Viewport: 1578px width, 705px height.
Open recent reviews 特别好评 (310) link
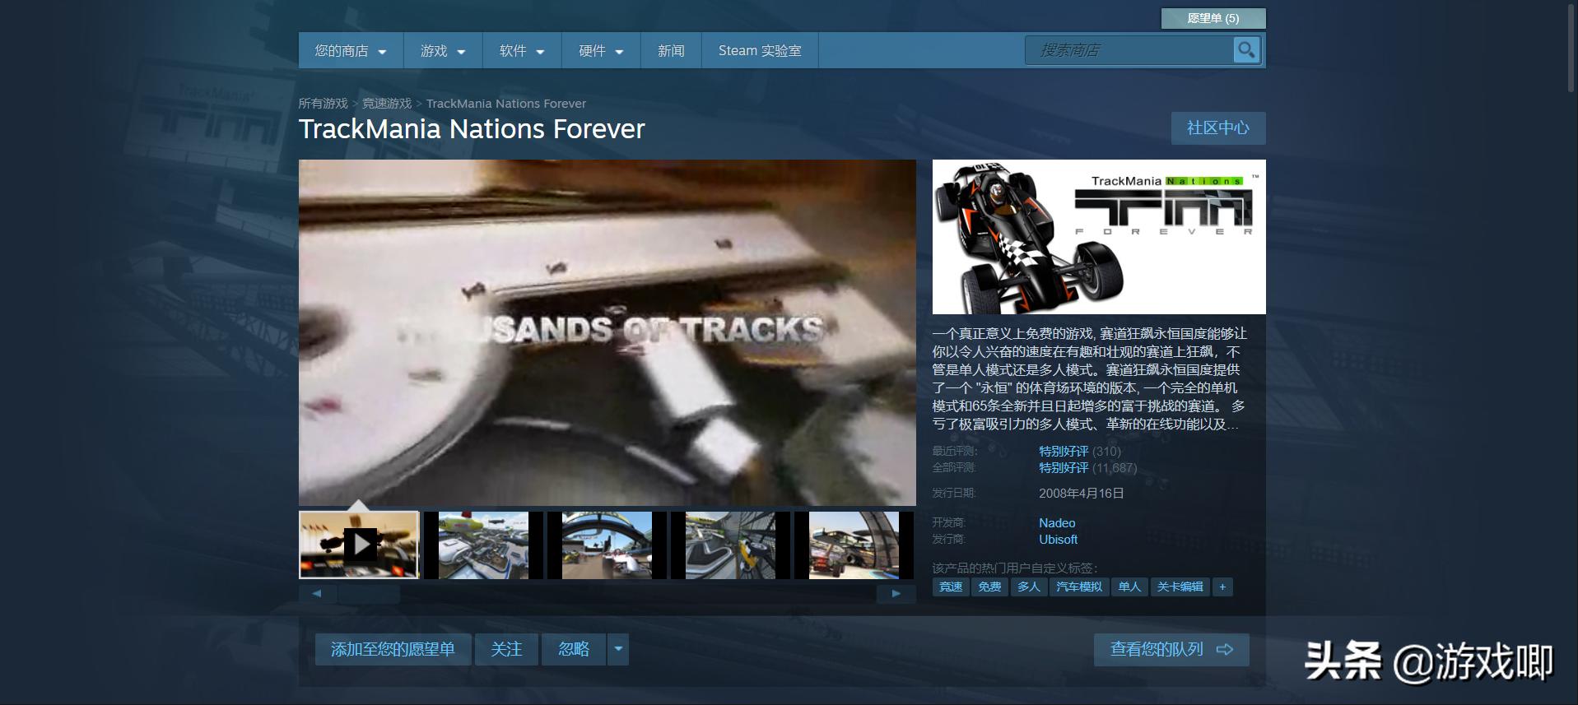pyautogui.click(x=1080, y=451)
